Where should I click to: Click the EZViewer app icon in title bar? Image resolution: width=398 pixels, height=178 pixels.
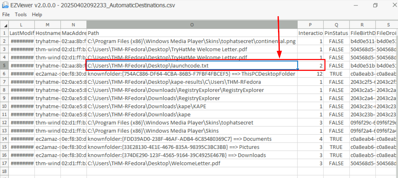(5, 5)
